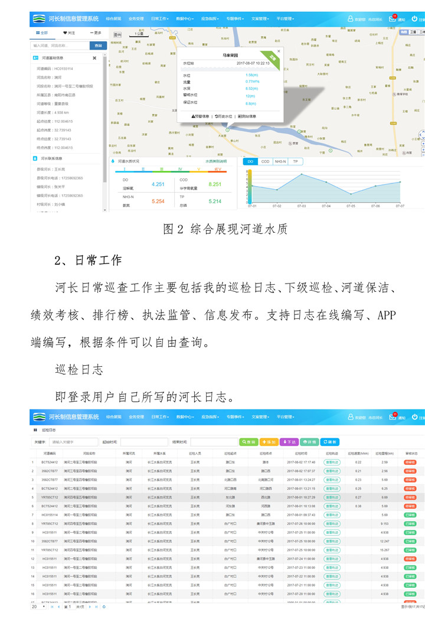Click the purple 下达 button
The image size is (425, 625).
coord(289,442)
